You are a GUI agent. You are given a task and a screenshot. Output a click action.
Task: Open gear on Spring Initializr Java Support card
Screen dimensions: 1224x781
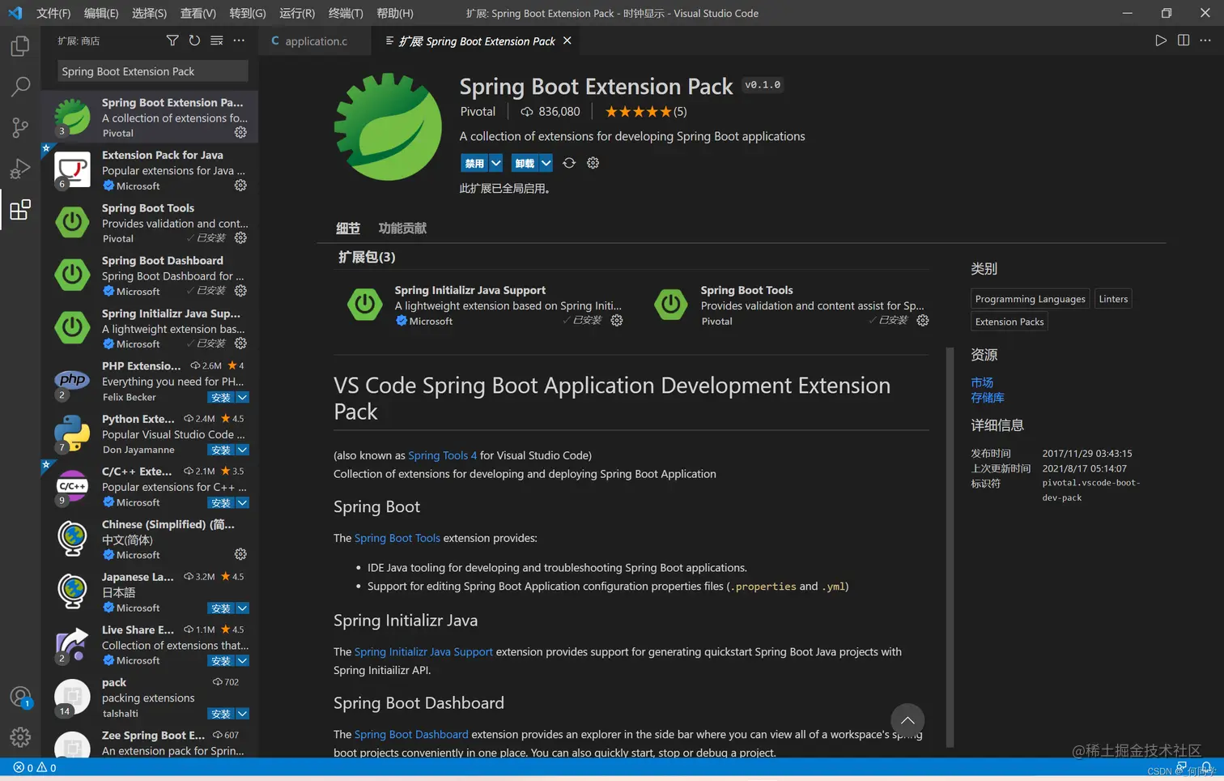(617, 321)
